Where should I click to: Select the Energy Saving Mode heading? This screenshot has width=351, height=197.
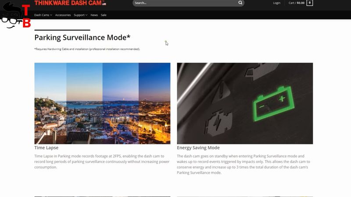(198, 148)
